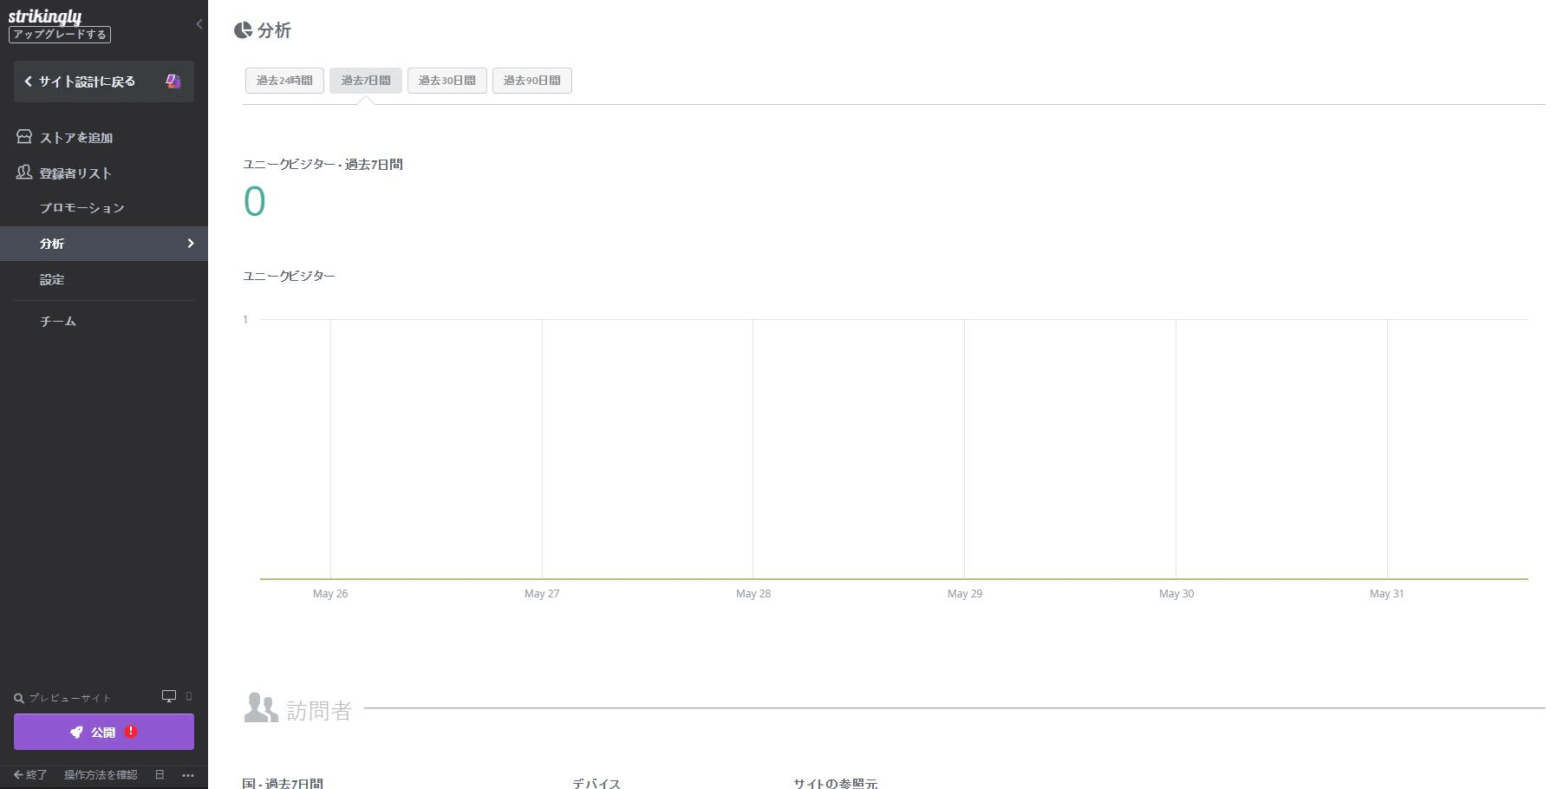This screenshot has height=789, width=1551.
Task: Select the 過去90日間 time range
Action: tap(531, 81)
